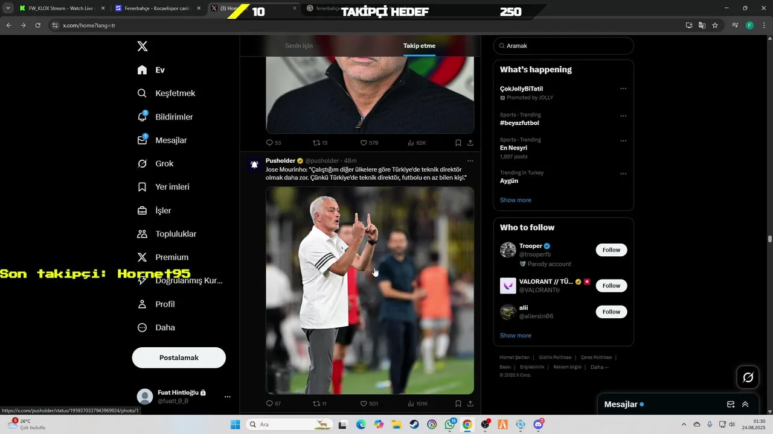The image size is (773, 434).
Task: Reply to tweet with 67 comments
Action: click(x=274, y=404)
